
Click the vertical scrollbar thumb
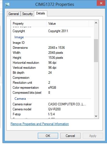click(x=96, y=50)
